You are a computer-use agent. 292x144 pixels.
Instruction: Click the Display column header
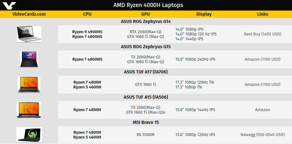coord(204,14)
